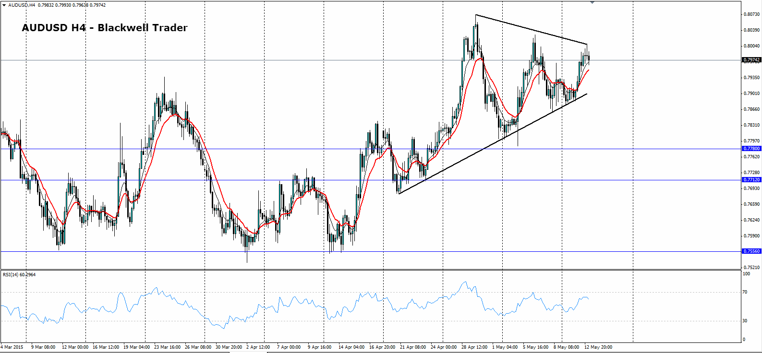
Task: Click the 14 Apr 04:00 time label
Action: [x=351, y=347]
